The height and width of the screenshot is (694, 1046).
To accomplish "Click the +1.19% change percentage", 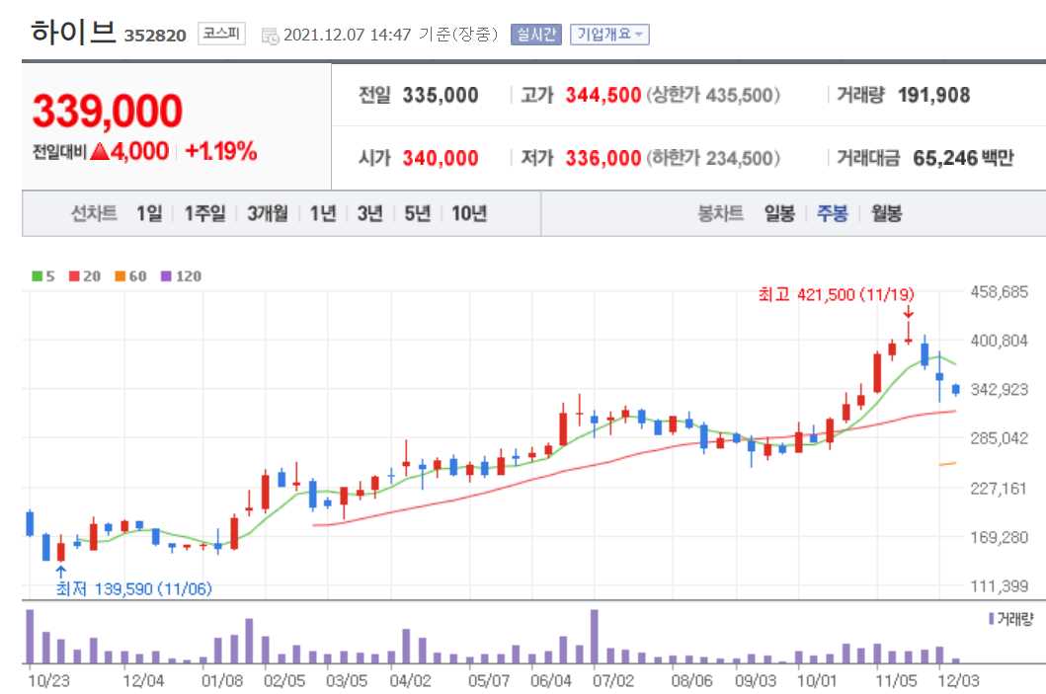I will coord(221,151).
